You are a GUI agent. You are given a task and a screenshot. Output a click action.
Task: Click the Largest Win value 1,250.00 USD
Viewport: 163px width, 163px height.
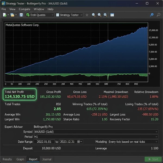click(x=52, y=119)
